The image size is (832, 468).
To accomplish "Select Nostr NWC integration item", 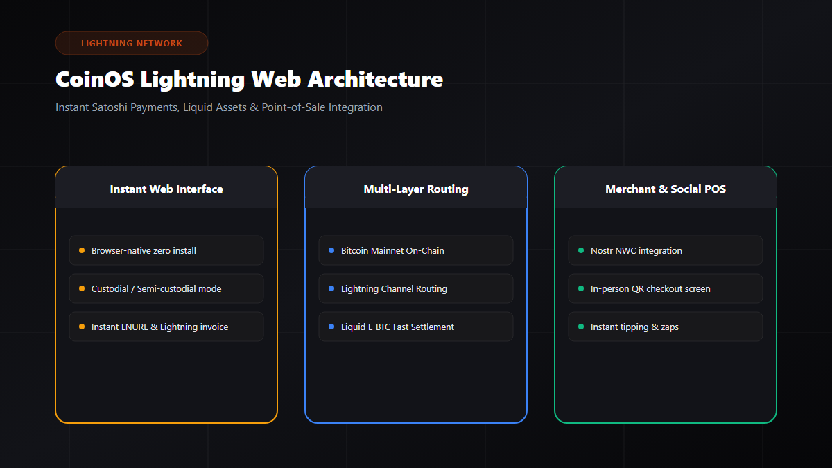I will pyautogui.click(x=666, y=250).
